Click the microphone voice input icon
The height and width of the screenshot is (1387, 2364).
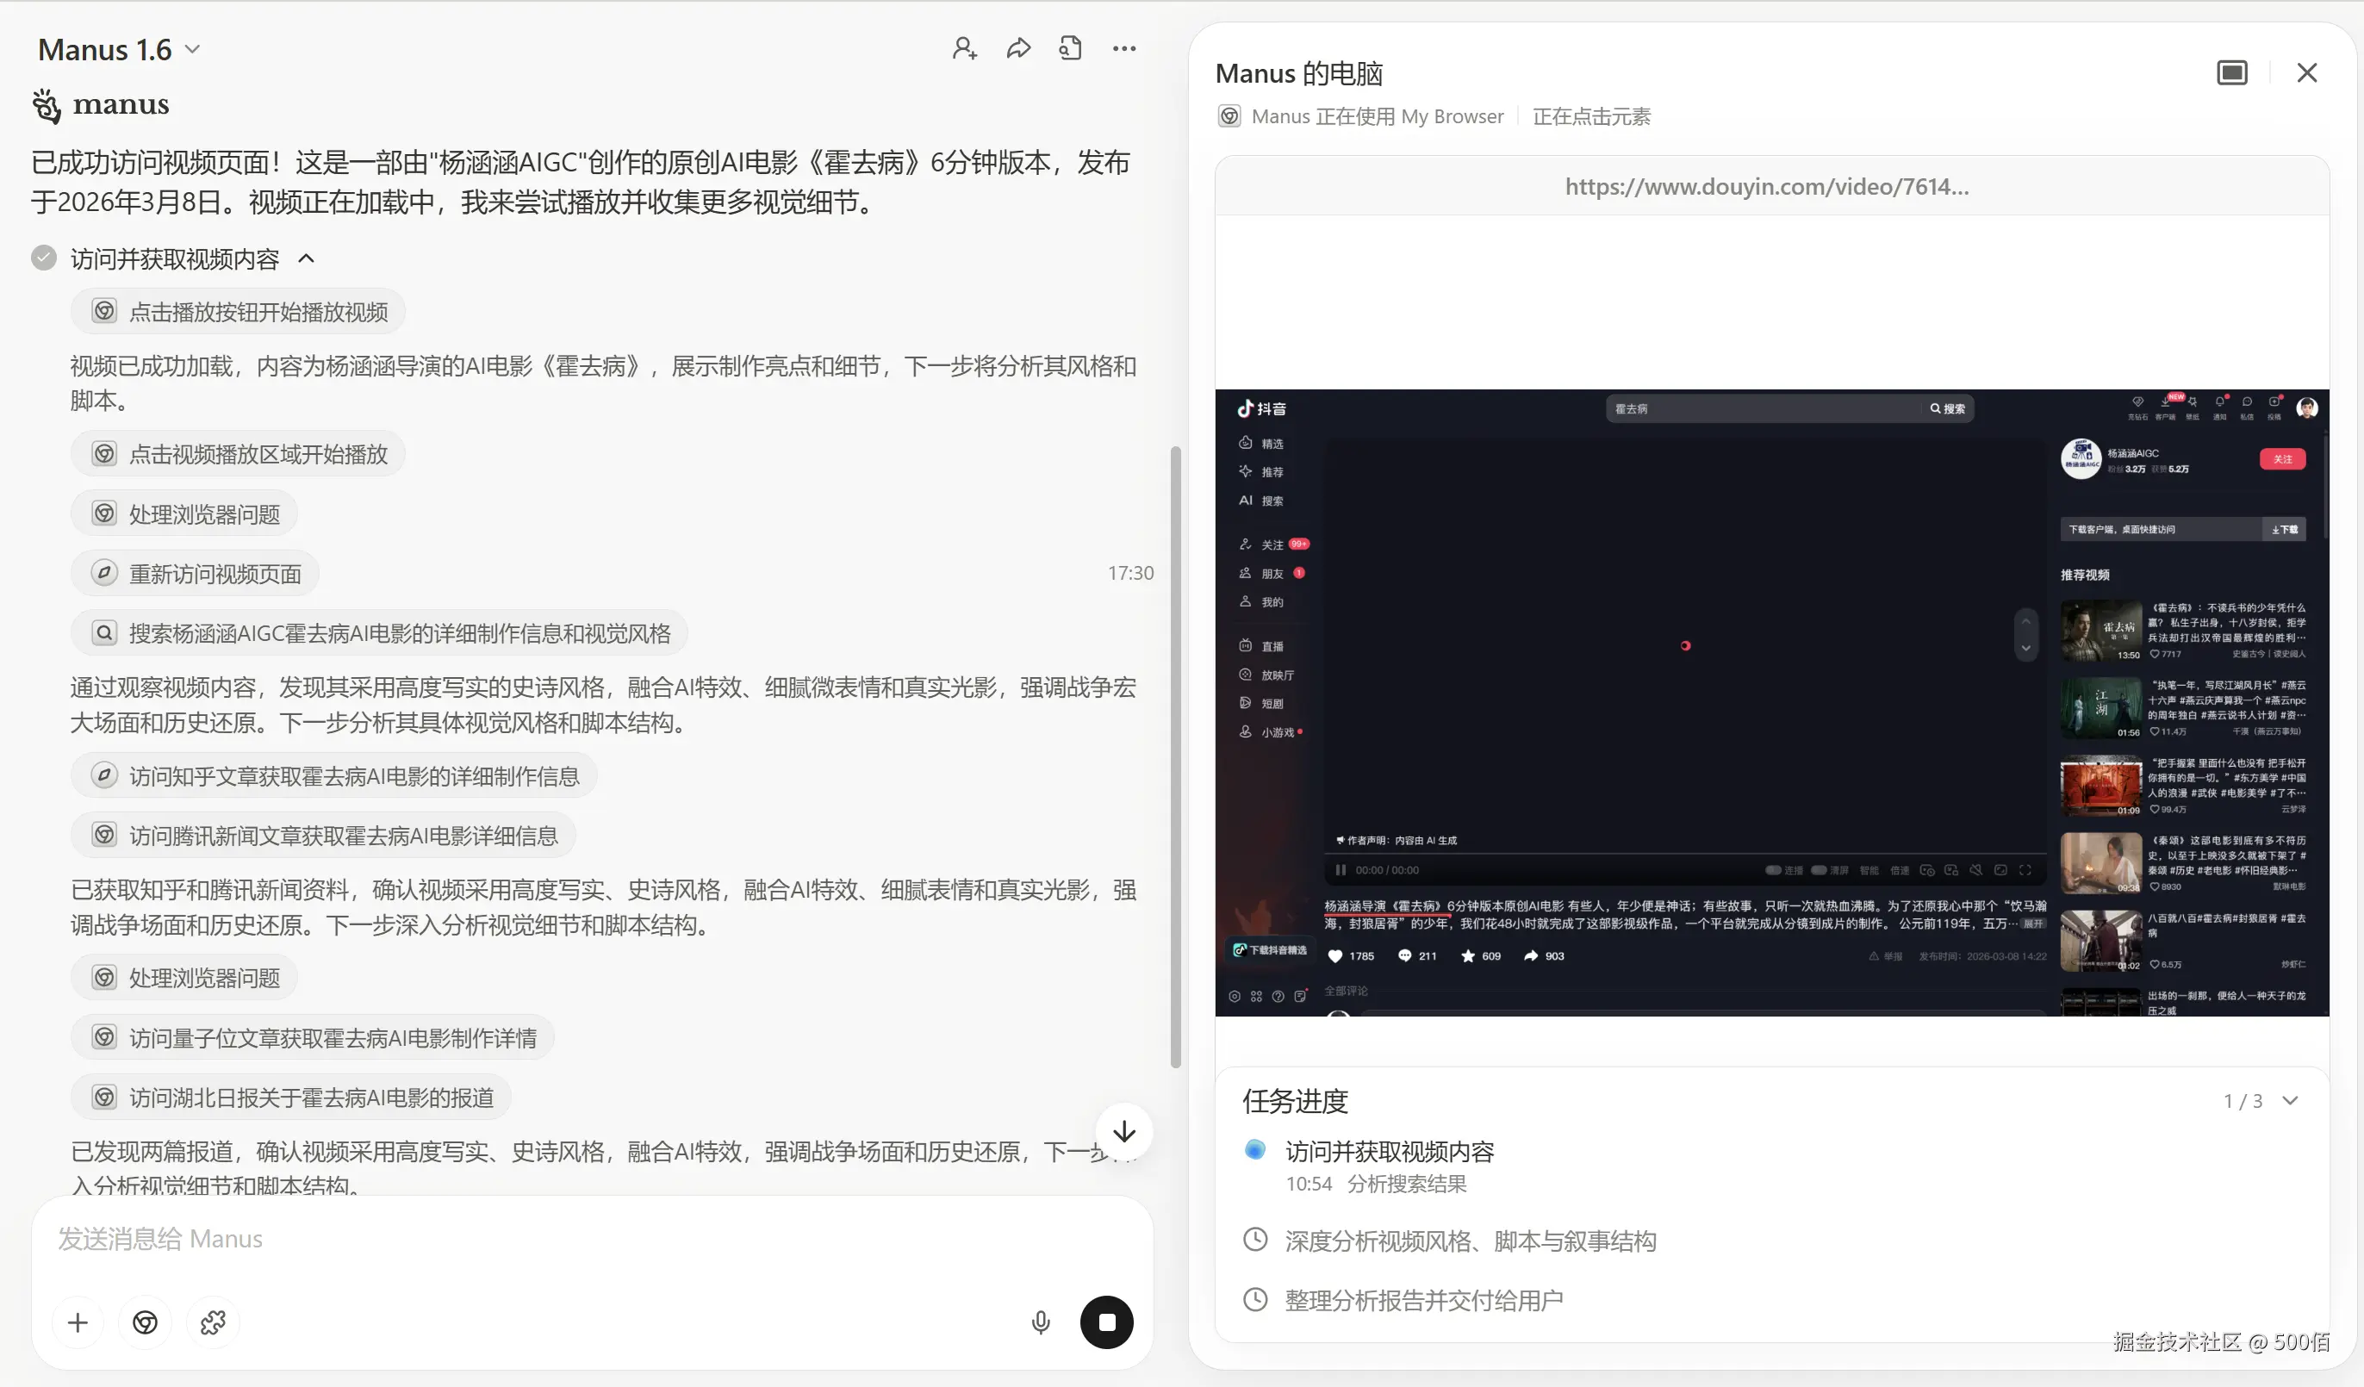pyautogui.click(x=1041, y=1322)
